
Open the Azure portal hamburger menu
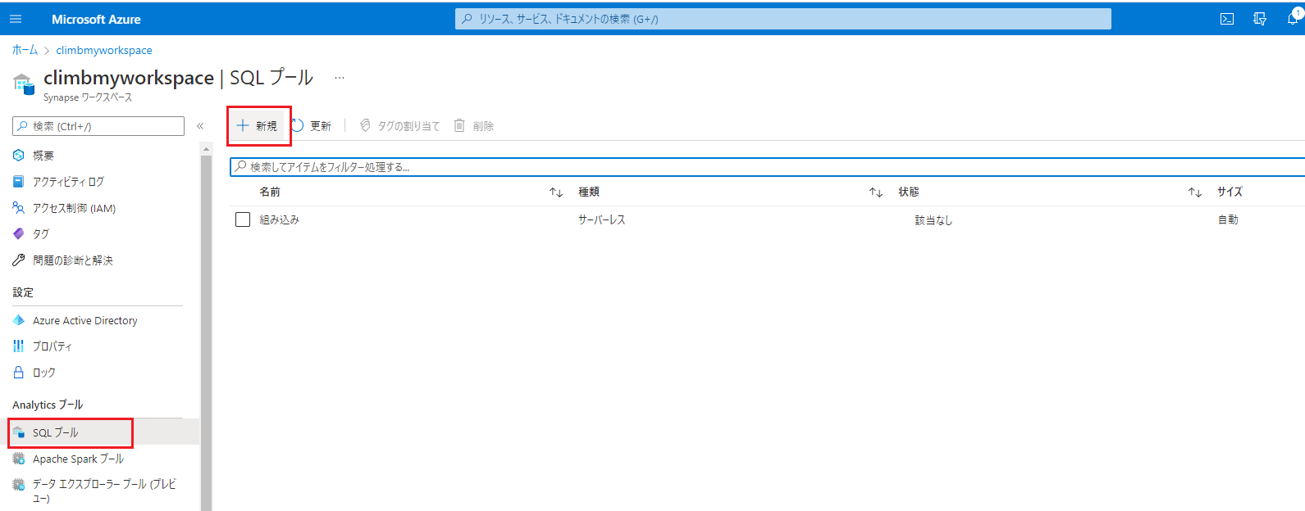[16, 19]
